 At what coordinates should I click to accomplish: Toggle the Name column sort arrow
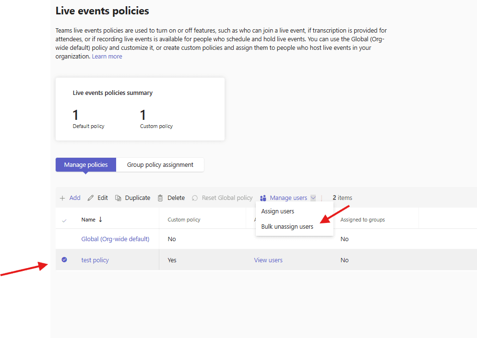[100, 220]
